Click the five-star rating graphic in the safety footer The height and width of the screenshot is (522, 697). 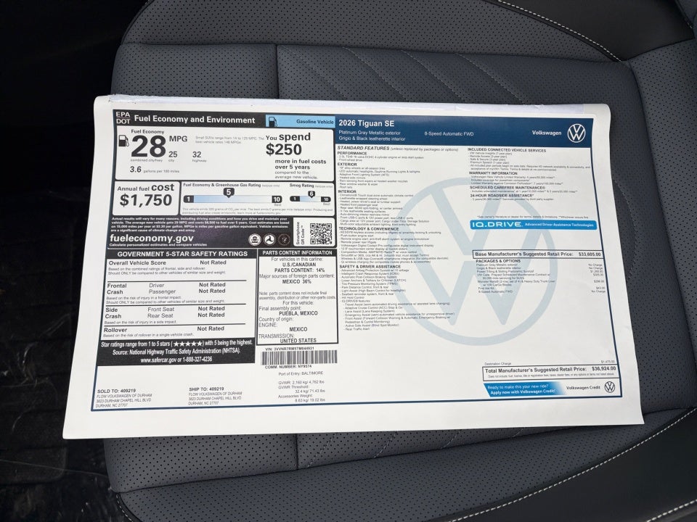pos(187,343)
